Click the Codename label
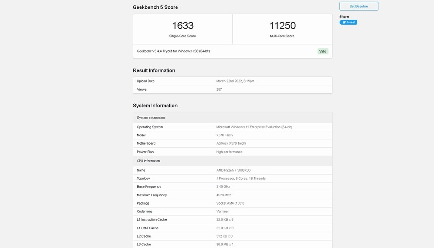This screenshot has height=248, width=434. [145, 212]
